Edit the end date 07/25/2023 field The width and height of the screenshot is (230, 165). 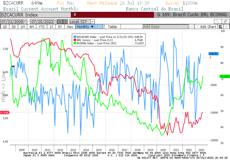(x=42, y=21)
